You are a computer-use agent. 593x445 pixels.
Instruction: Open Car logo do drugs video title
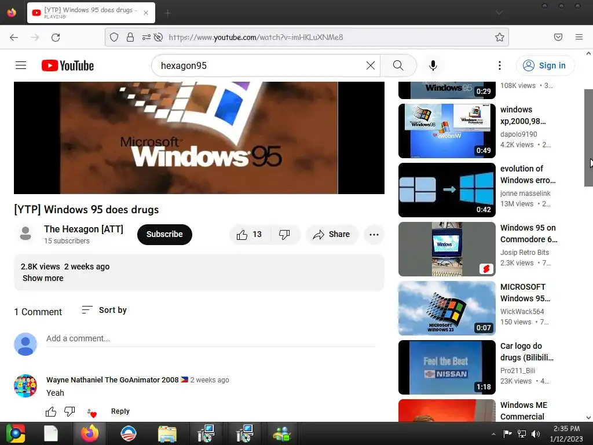(x=527, y=352)
